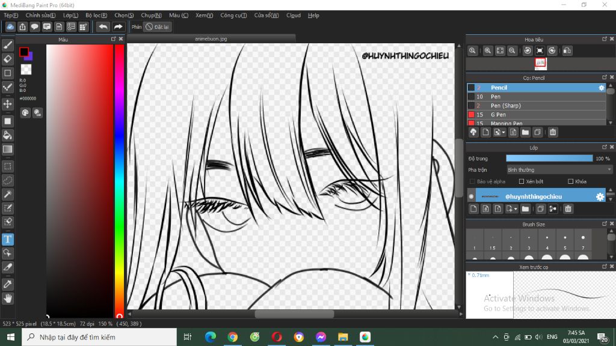Flip canvas view in navigator
The height and width of the screenshot is (346, 616).
tap(567, 50)
